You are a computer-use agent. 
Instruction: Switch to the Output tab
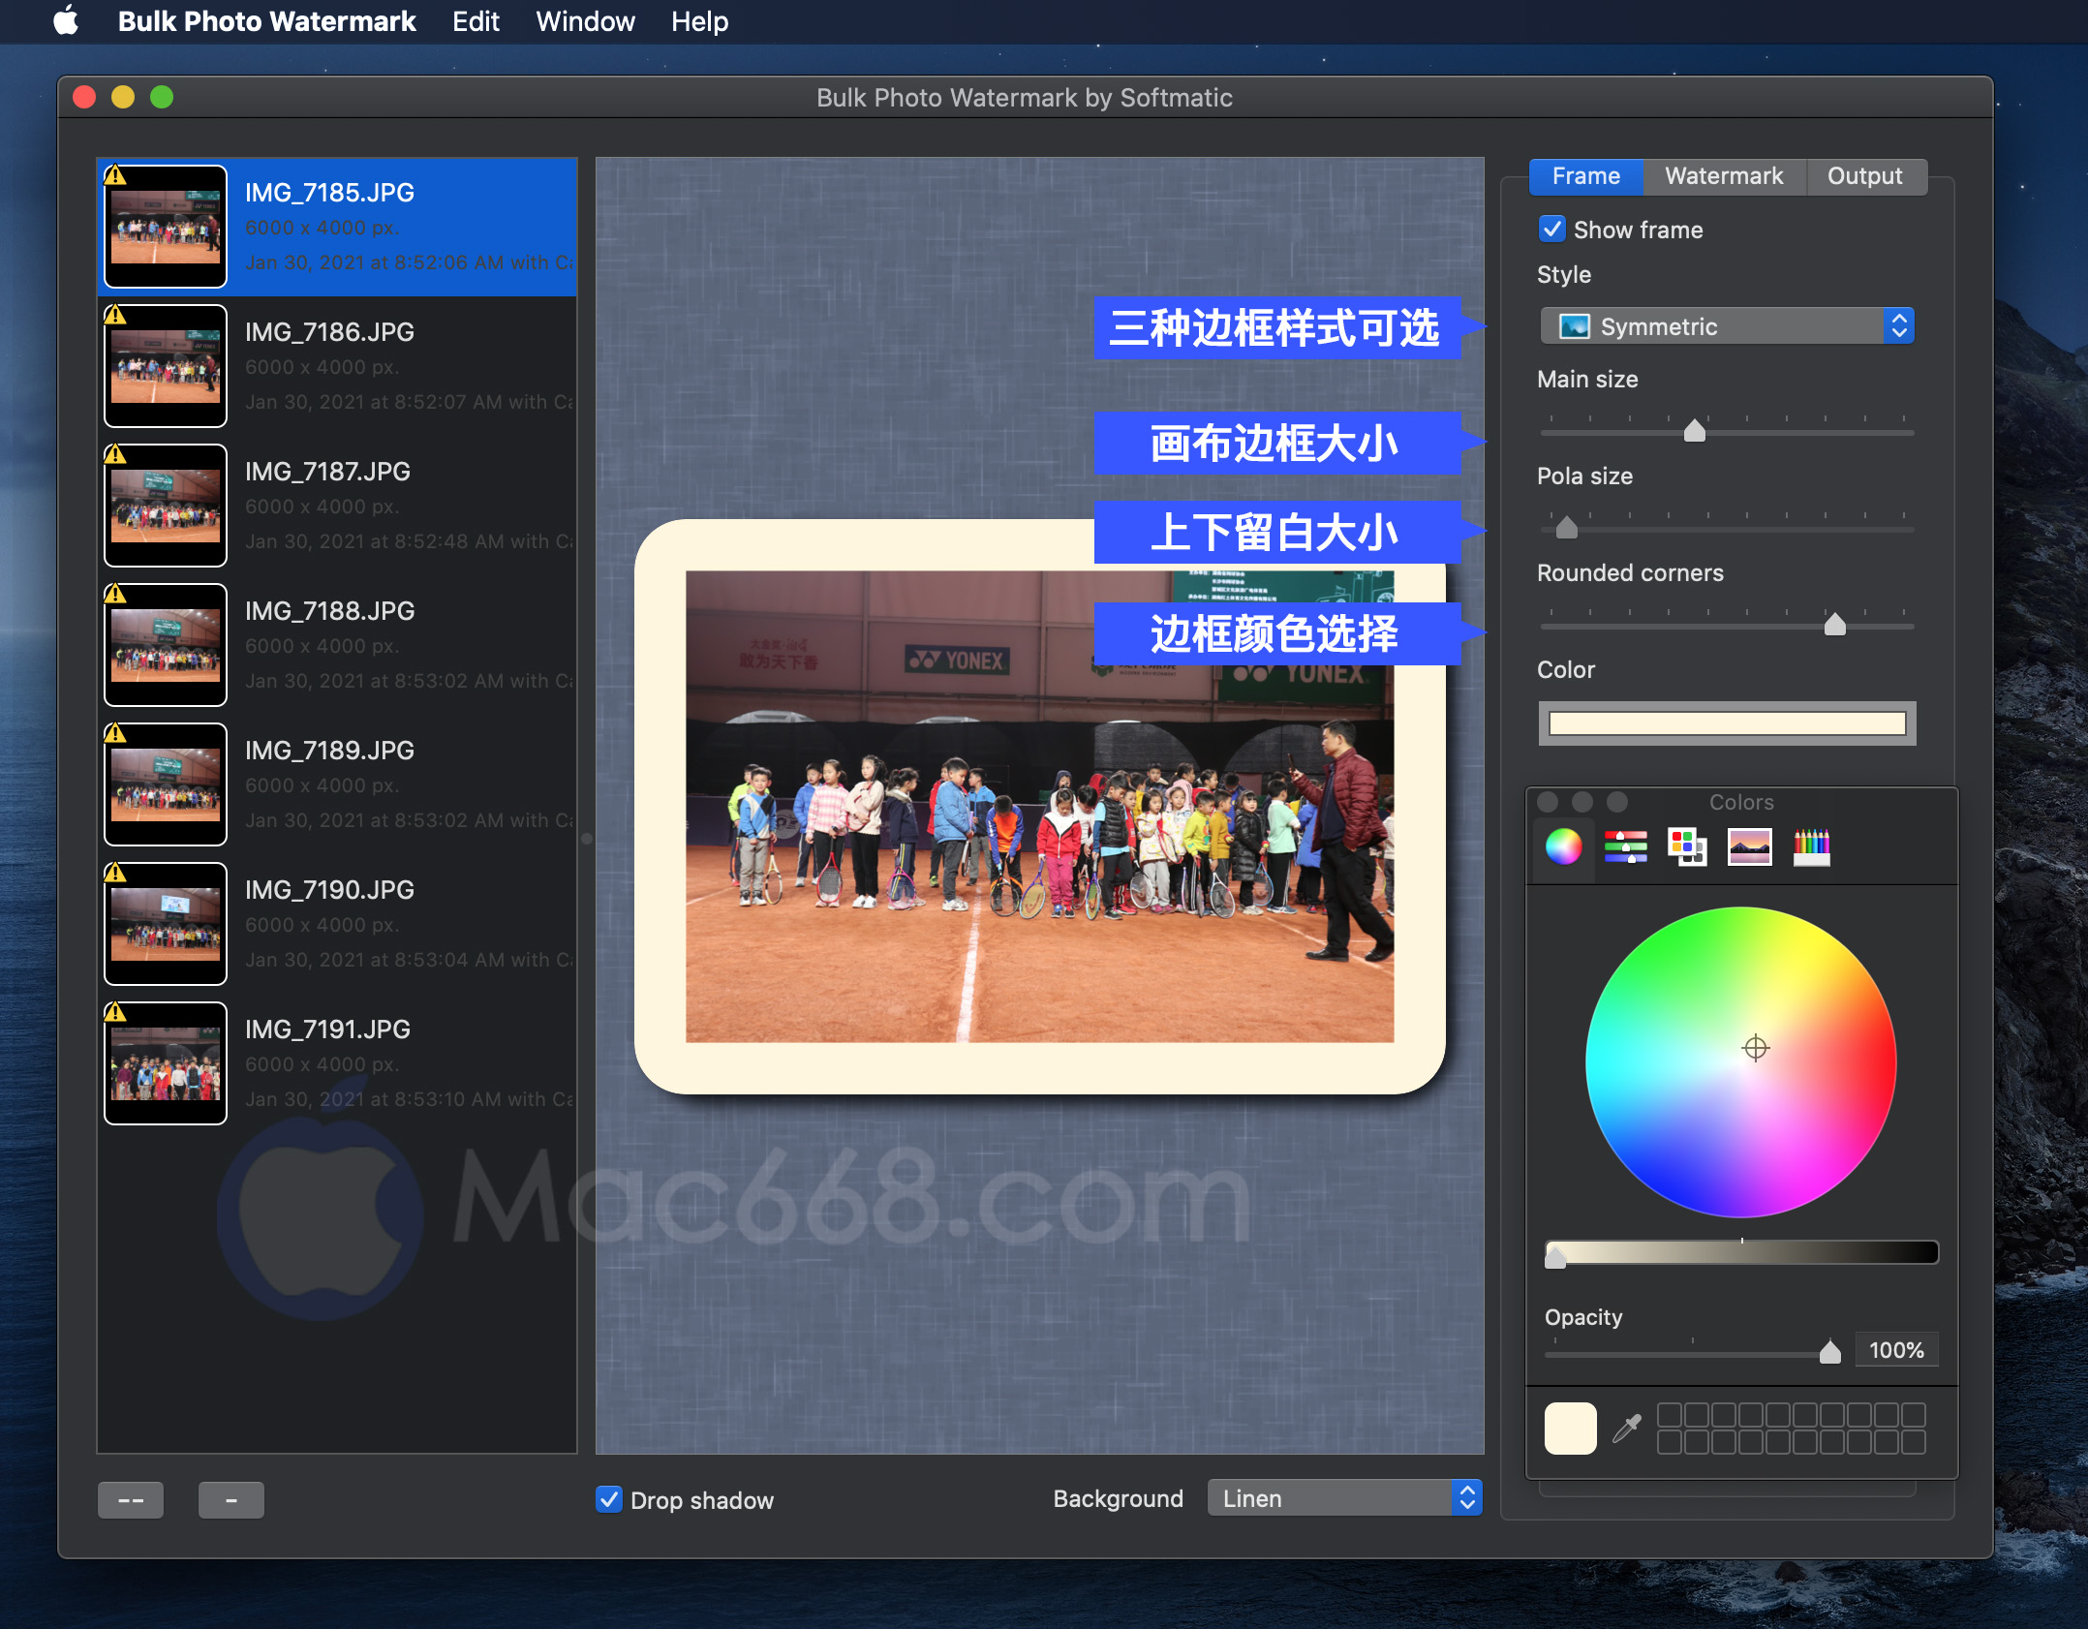click(1866, 174)
